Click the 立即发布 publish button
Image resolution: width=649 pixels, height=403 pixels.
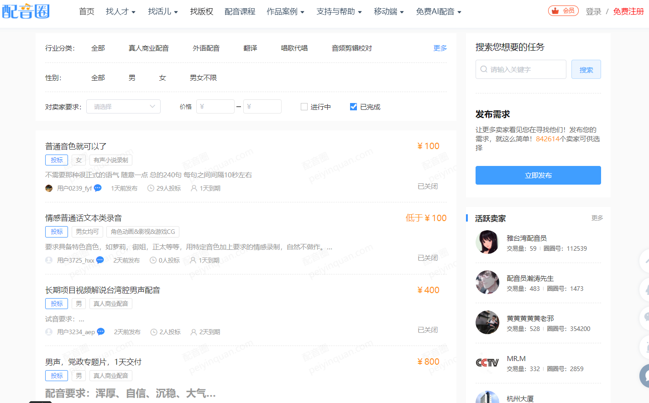click(x=538, y=175)
